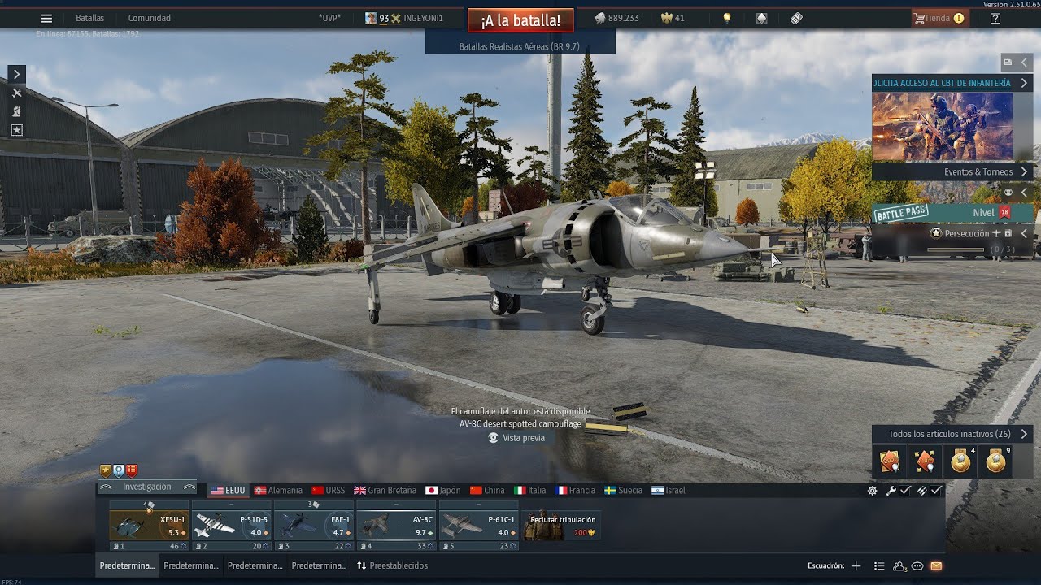The height and width of the screenshot is (585, 1041).
Task: Expand Todos los artículos inactivos list
Action: [952, 434]
